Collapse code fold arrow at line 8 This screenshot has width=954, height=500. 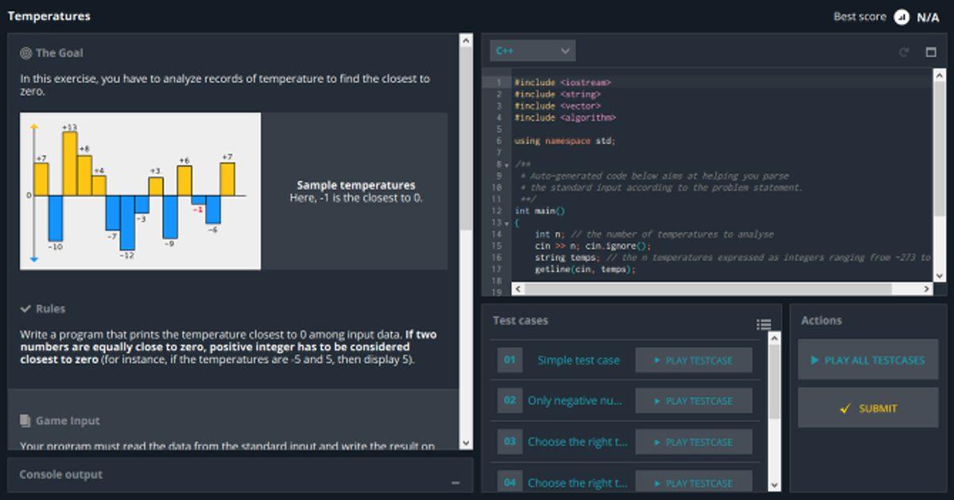(508, 165)
